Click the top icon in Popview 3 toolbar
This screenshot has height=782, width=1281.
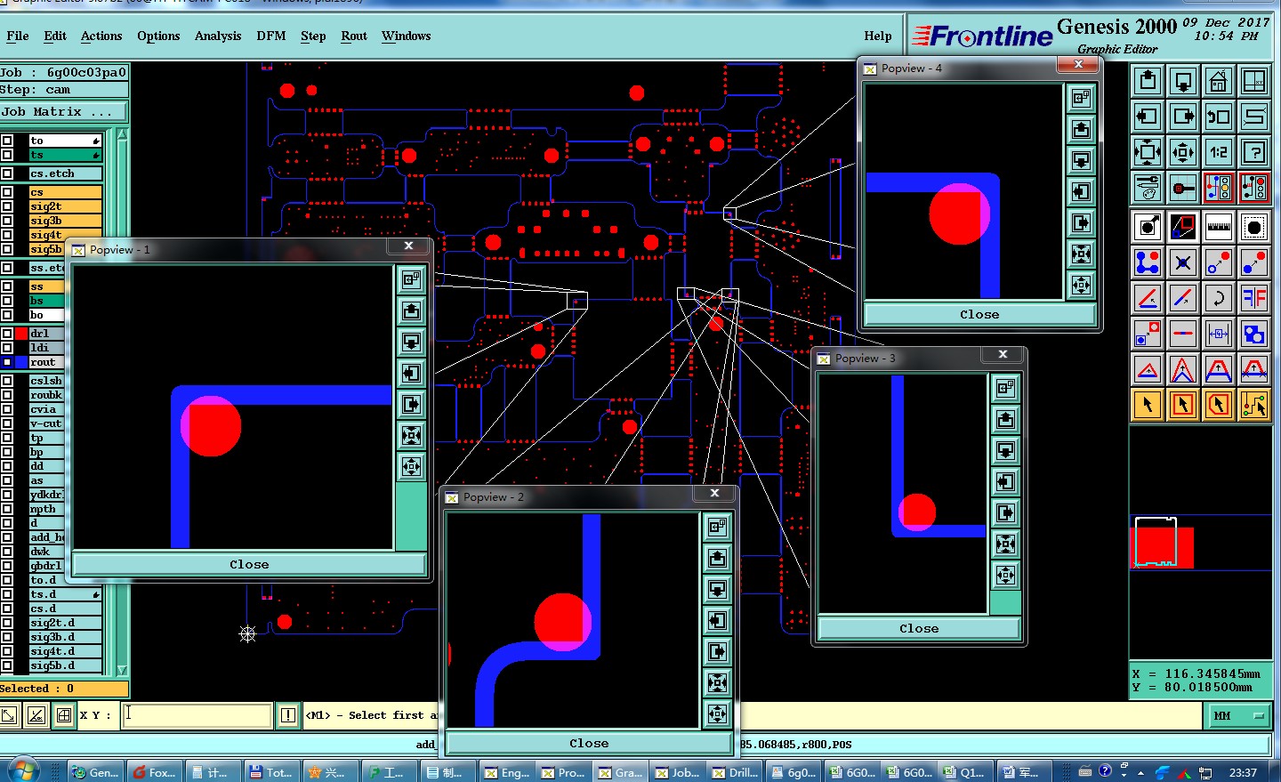[x=1005, y=388]
